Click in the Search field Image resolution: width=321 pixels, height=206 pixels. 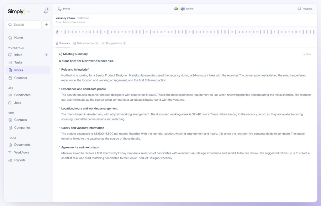[x=24, y=25]
